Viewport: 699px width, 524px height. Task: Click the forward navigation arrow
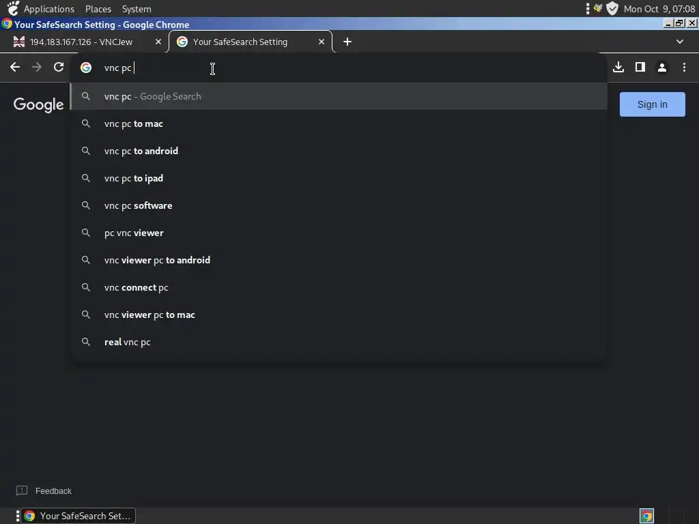pos(37,68)
